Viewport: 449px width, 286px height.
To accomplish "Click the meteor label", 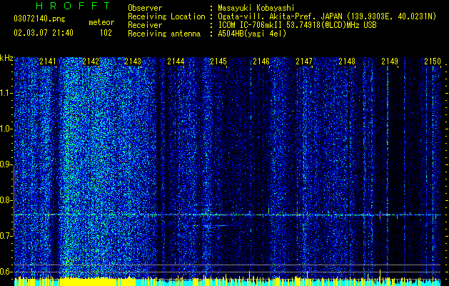I will click(x=101, y=22).
